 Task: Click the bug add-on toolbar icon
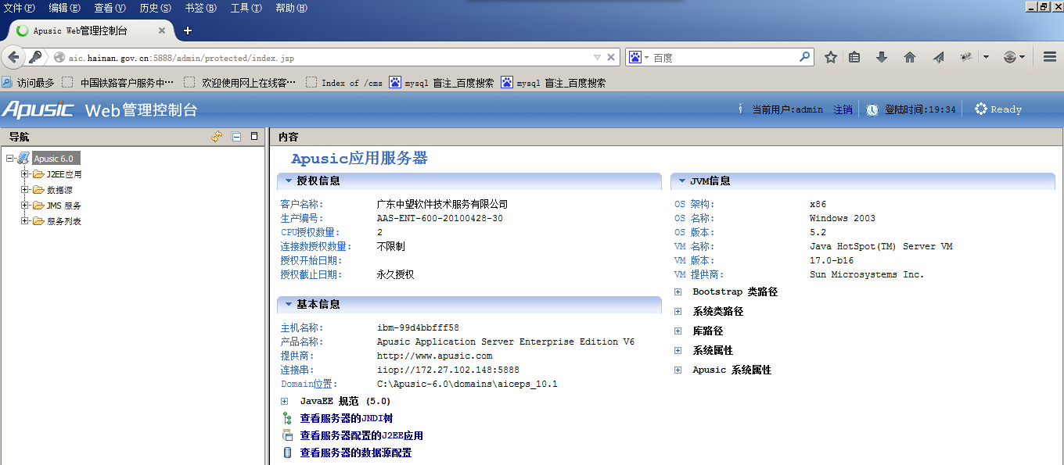[x=966, y=57]
